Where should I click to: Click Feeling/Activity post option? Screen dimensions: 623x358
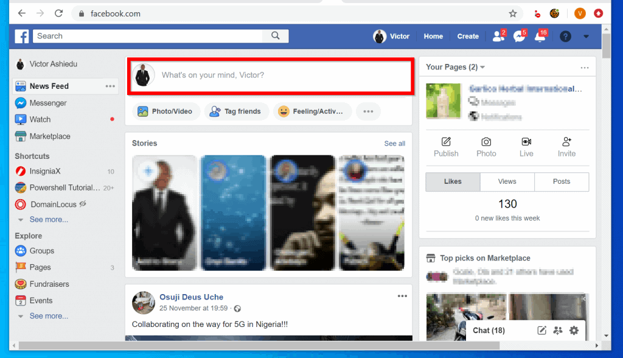click(x=311, y=111)
